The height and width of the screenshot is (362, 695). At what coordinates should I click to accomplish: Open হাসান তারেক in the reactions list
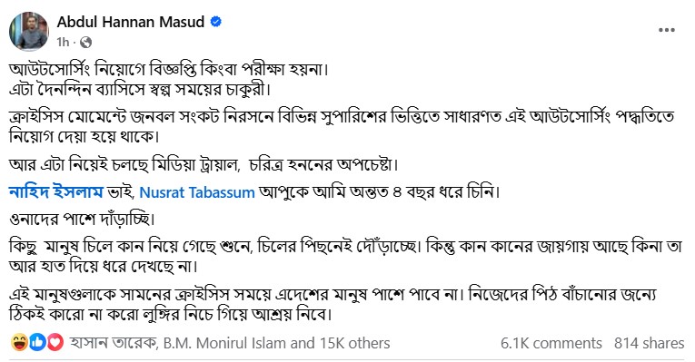click(114, 343)
